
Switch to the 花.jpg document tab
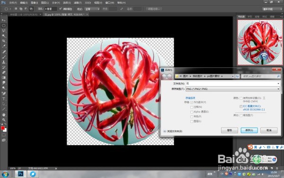[x=65, y=14]
